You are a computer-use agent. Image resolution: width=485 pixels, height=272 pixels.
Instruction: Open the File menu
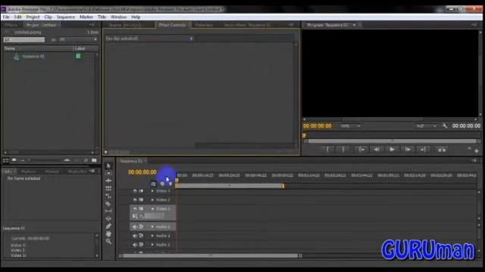click(6, 17)
